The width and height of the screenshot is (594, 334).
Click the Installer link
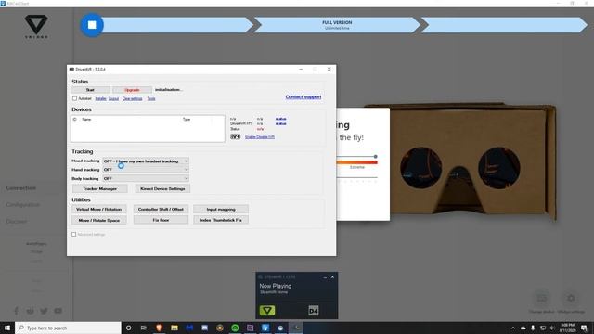100,99
